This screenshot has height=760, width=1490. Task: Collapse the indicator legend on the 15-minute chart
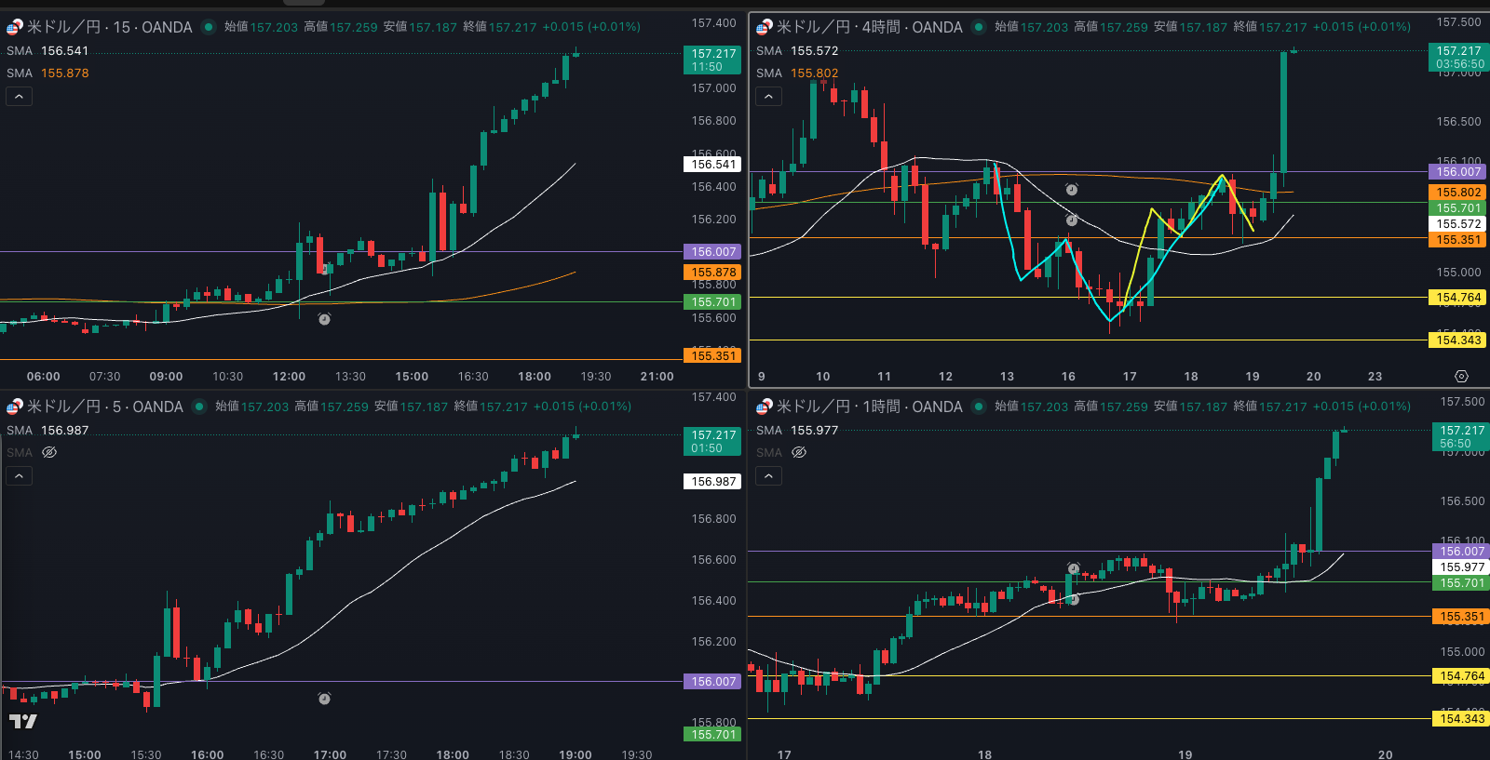20,97
